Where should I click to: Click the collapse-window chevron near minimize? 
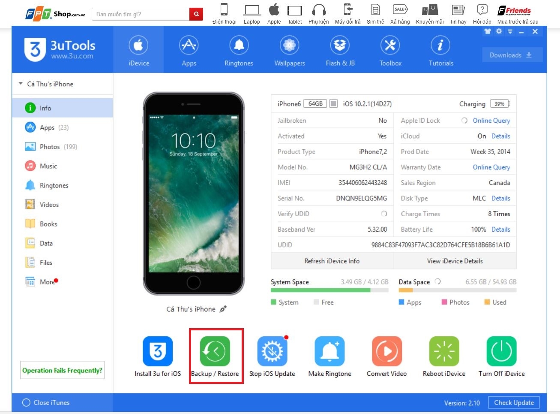(510, 31)
